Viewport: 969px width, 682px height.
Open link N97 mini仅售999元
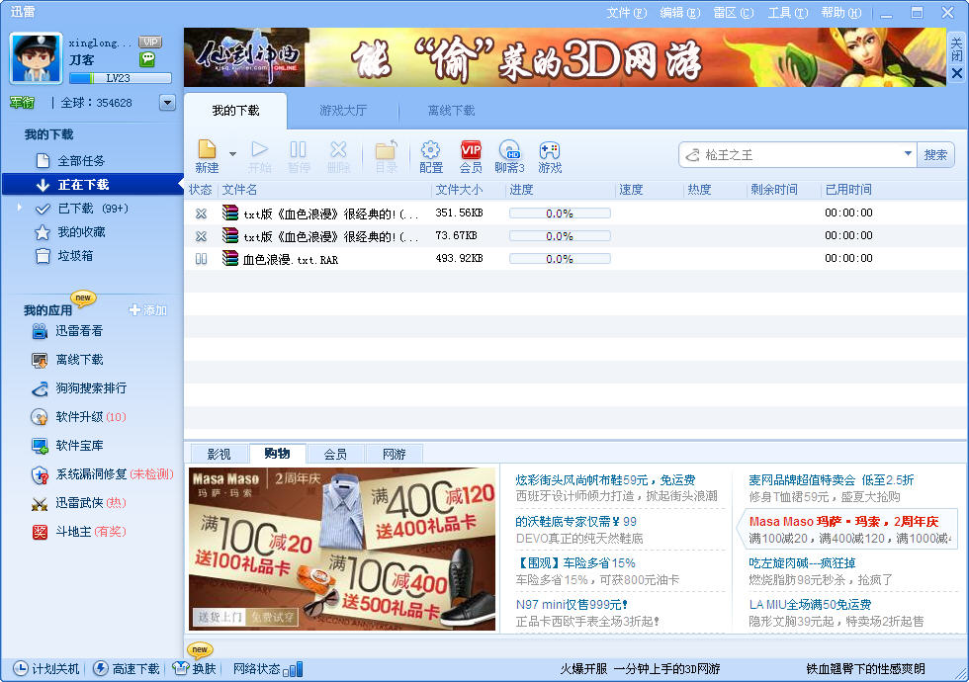(x=572, y=605)
